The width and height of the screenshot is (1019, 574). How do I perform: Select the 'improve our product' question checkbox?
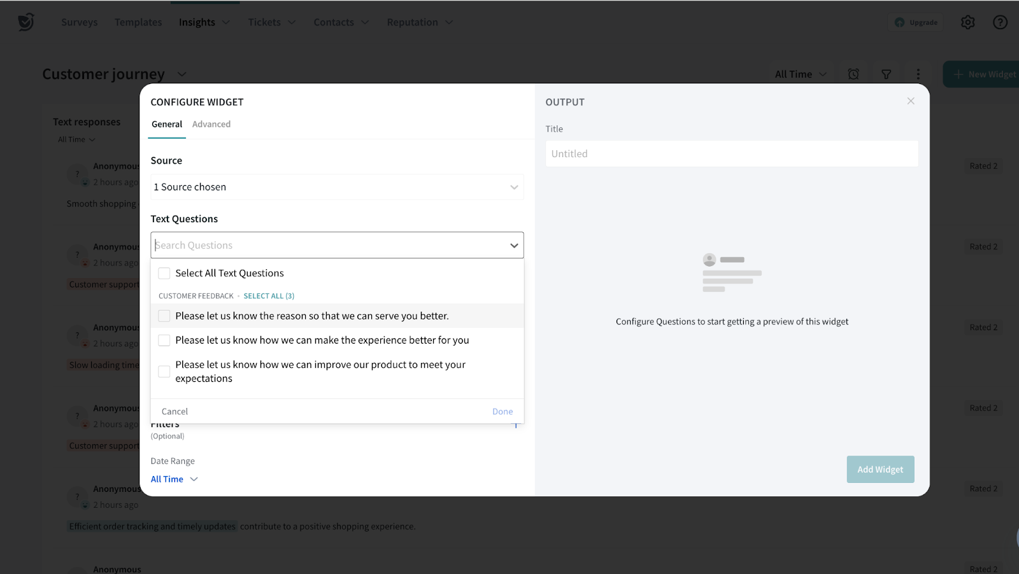164,372
